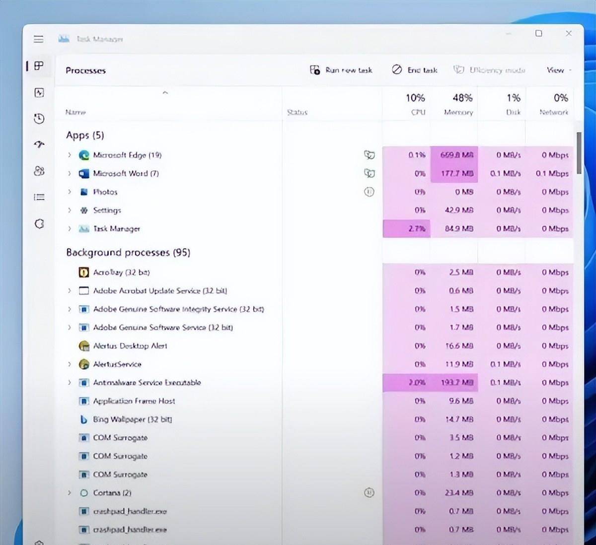Viewport: 596px width, 545px height.
Task: Expand Adobe Acrobat Update Service row
Action: [x=70, y=290]
